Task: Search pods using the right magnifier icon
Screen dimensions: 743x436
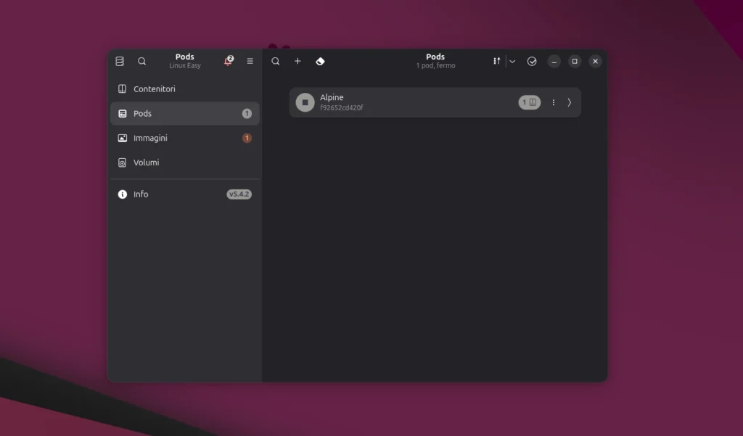Action: 276,61
